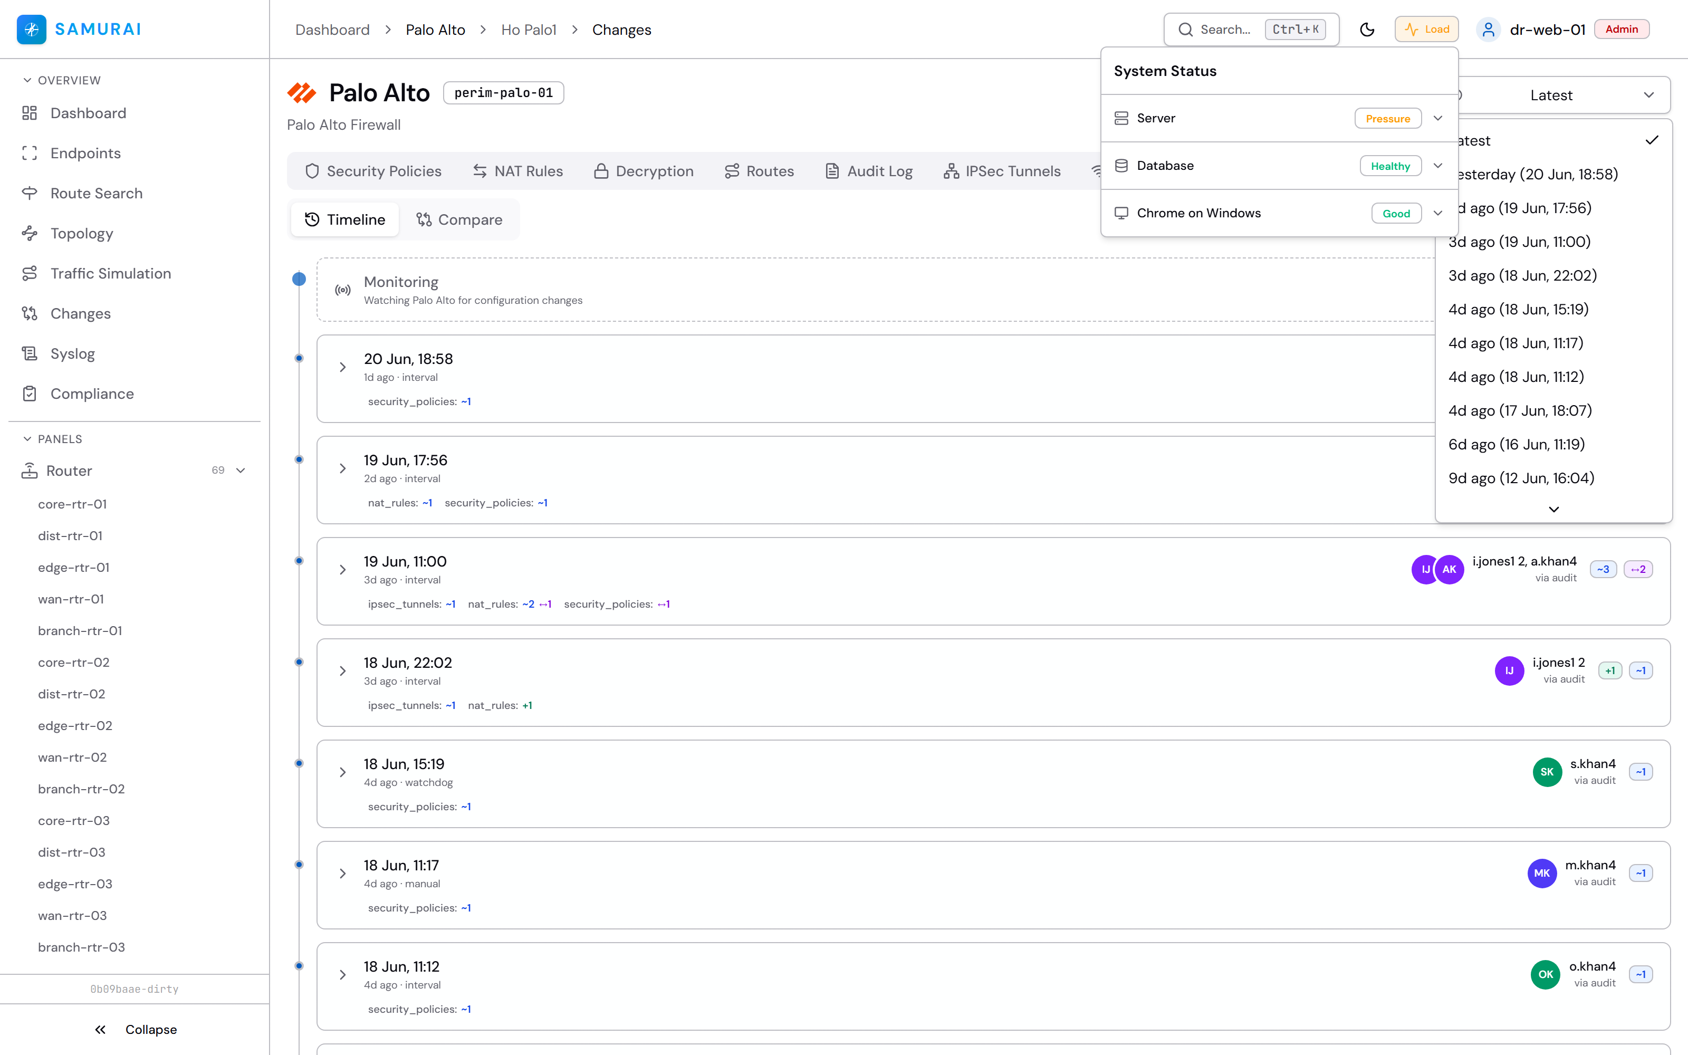
Task: Select snapshot 6d ago (16 Jun, 11:19)
Action: 1553,445
